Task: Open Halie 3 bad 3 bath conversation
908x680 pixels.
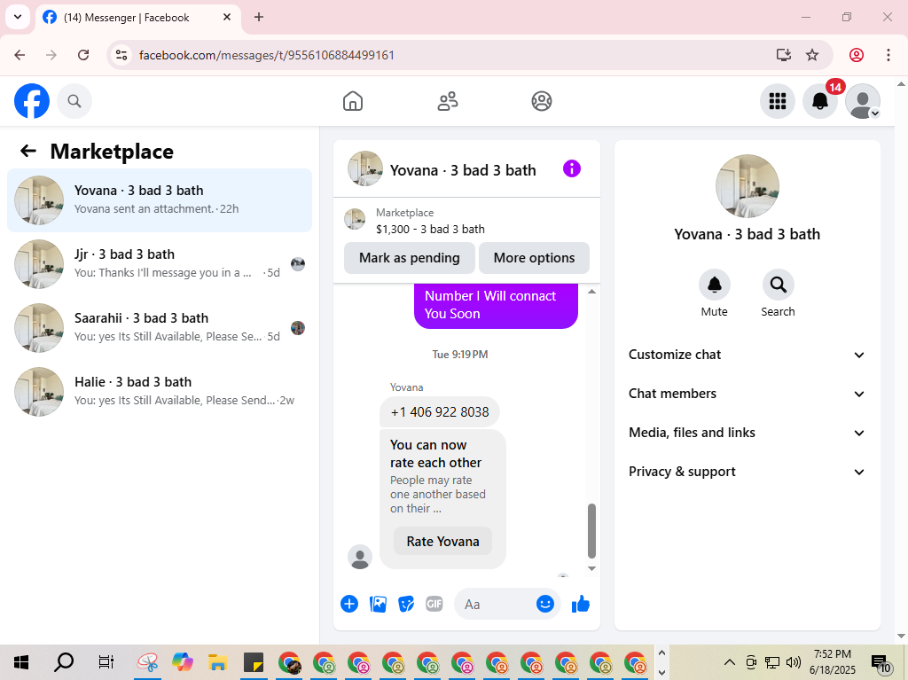Action: pyautogui.click(x=160, y=392)
